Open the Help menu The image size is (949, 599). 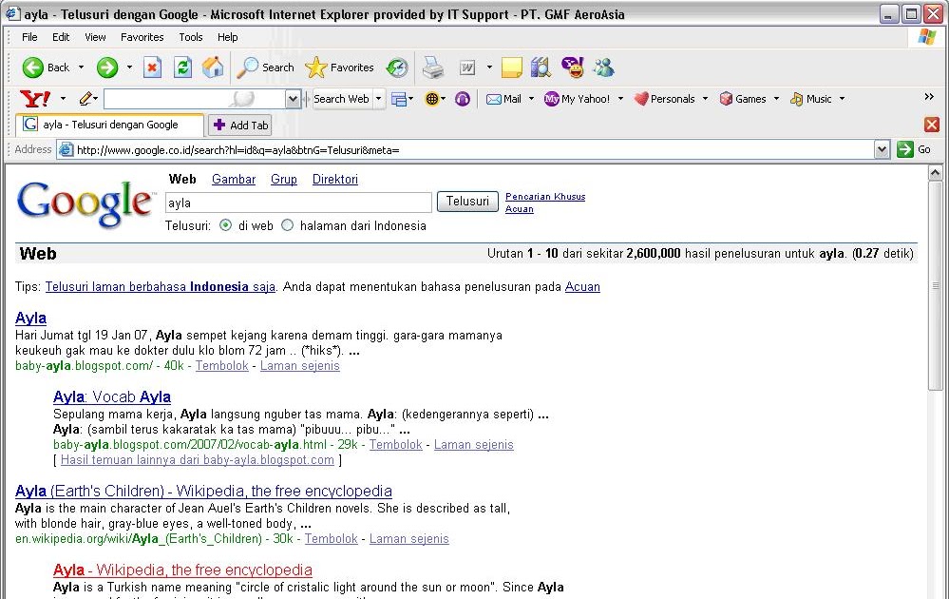pos(228,37)
